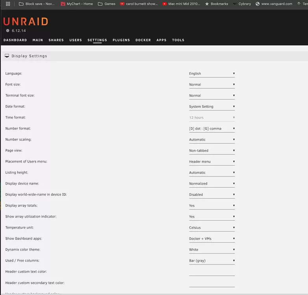
Task: Open the Shares tab
Action: 56,40
